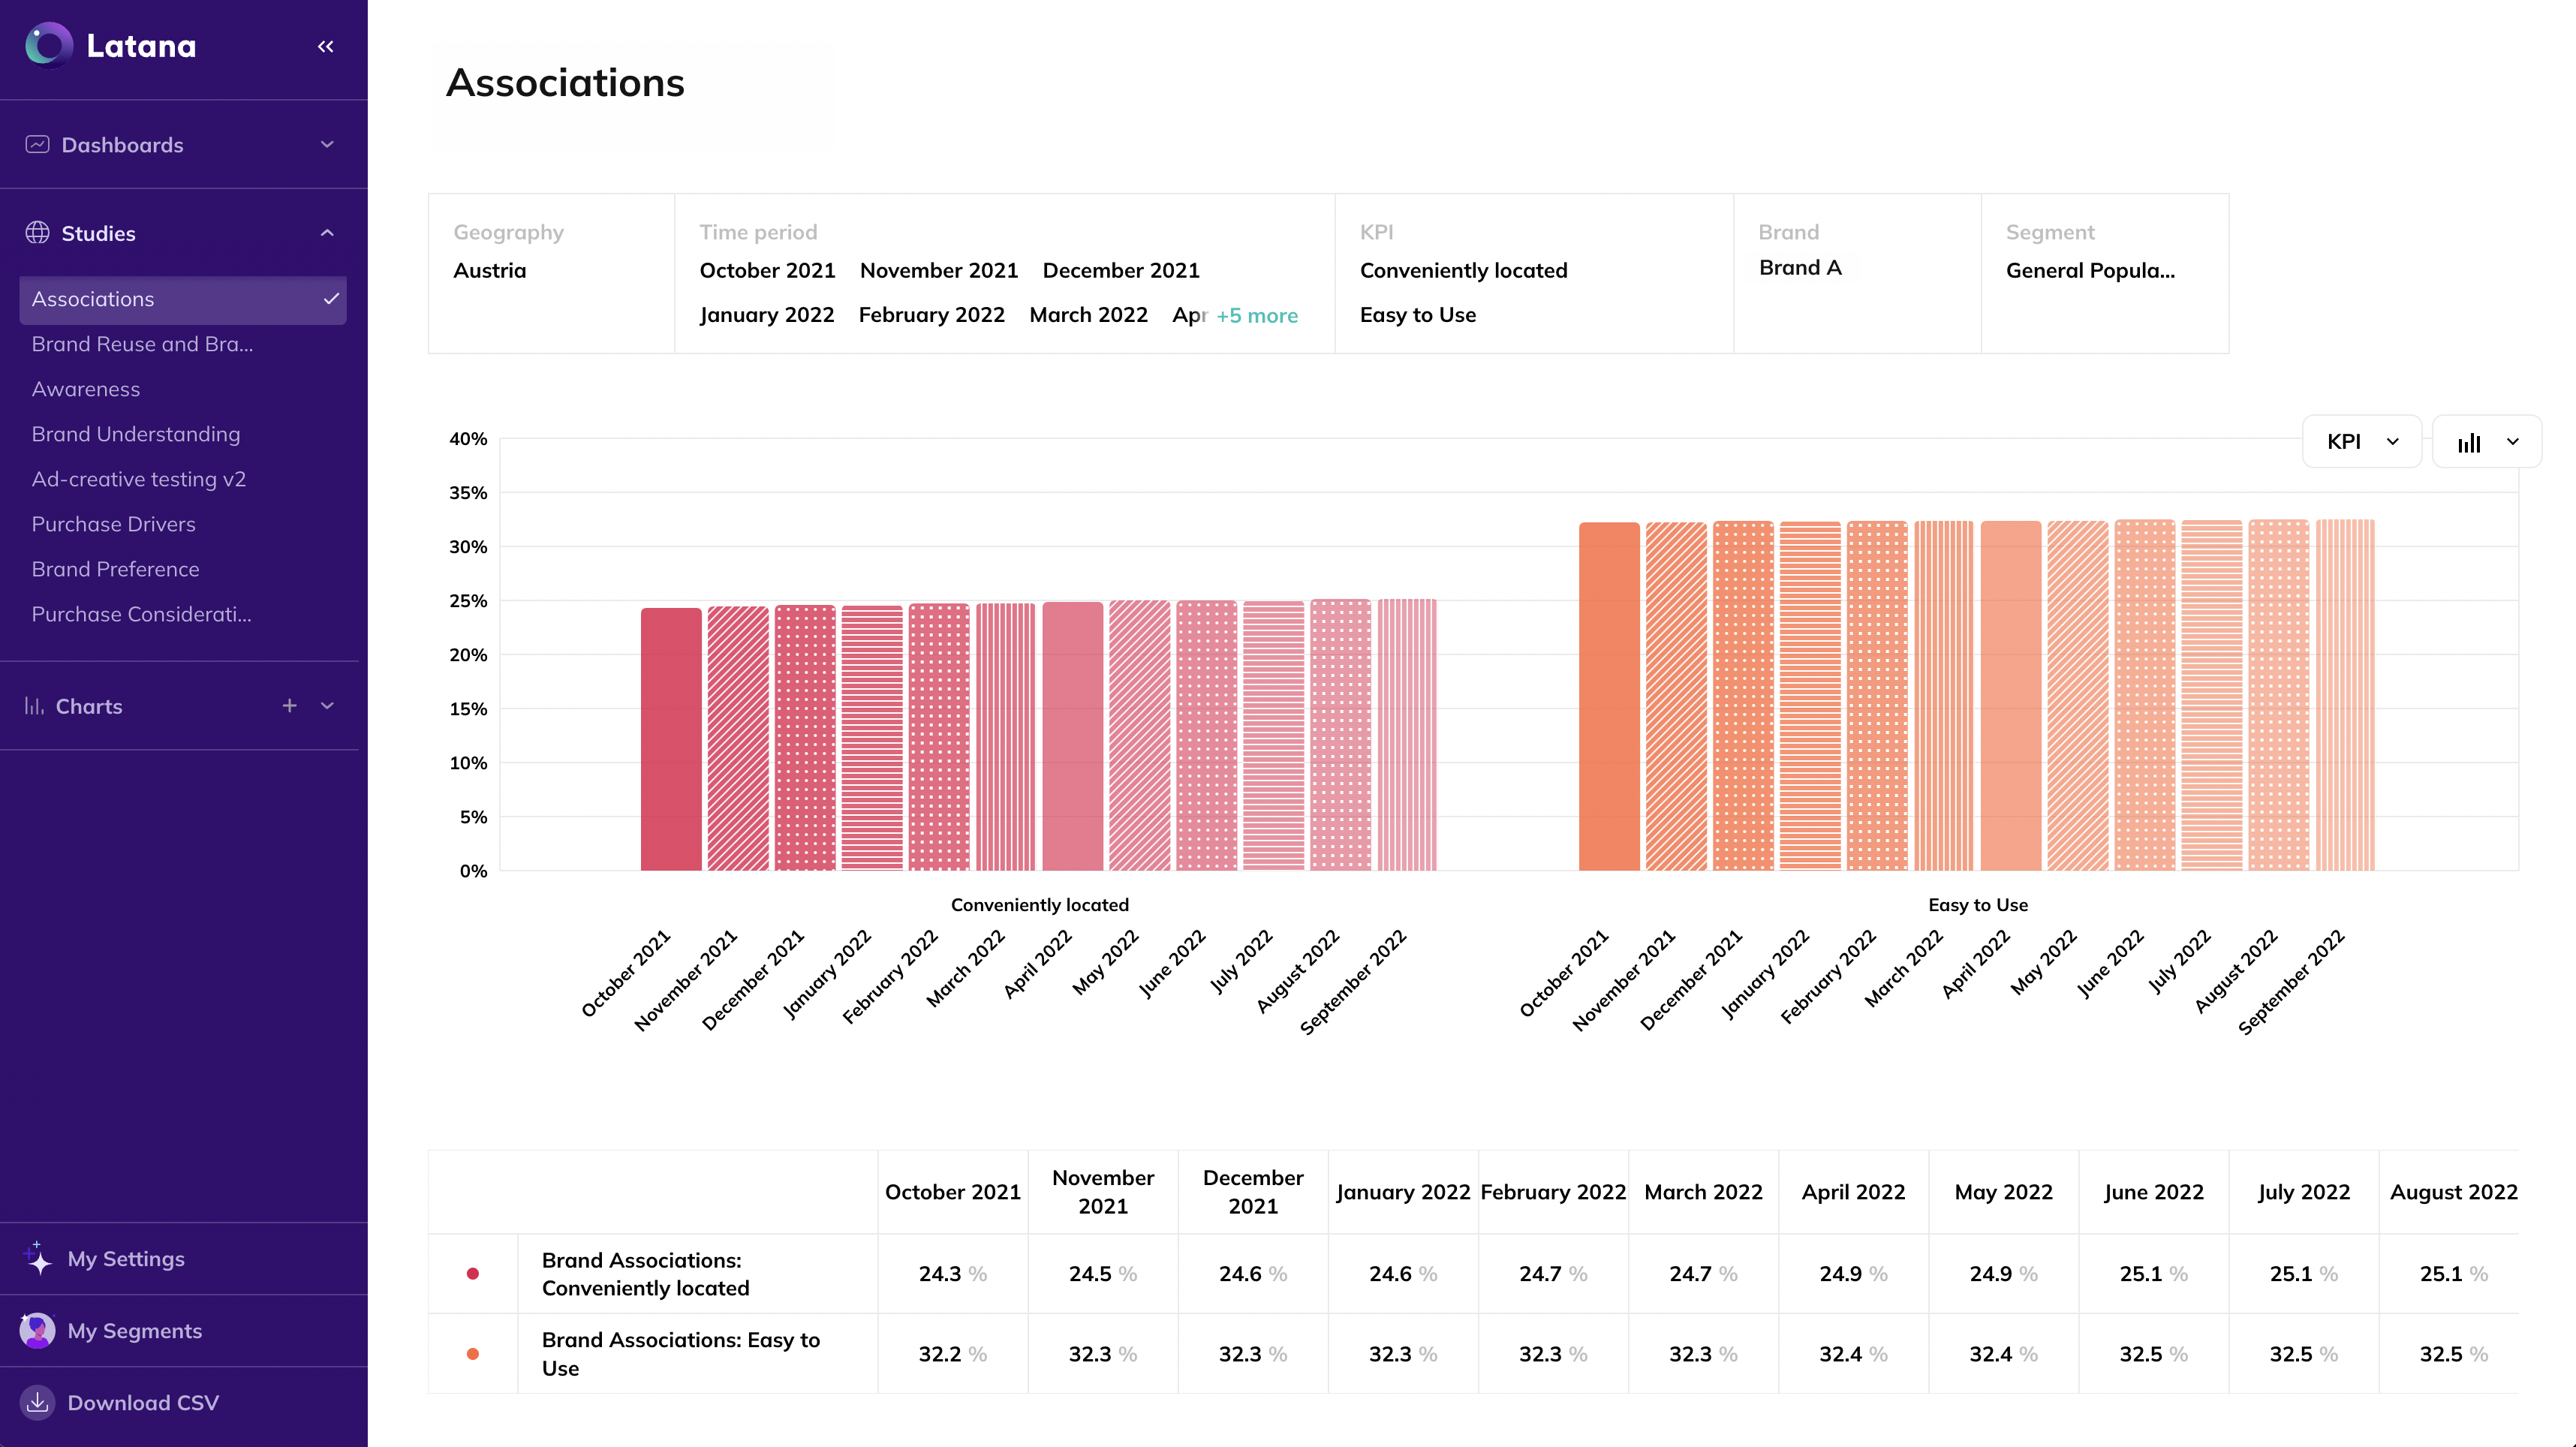Screen dimensions: 2576x1447
Task: Click the Latana logo icon
Action: tap(48, 46)
